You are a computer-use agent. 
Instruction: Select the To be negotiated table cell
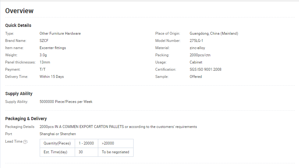click(x=115, y=152)
